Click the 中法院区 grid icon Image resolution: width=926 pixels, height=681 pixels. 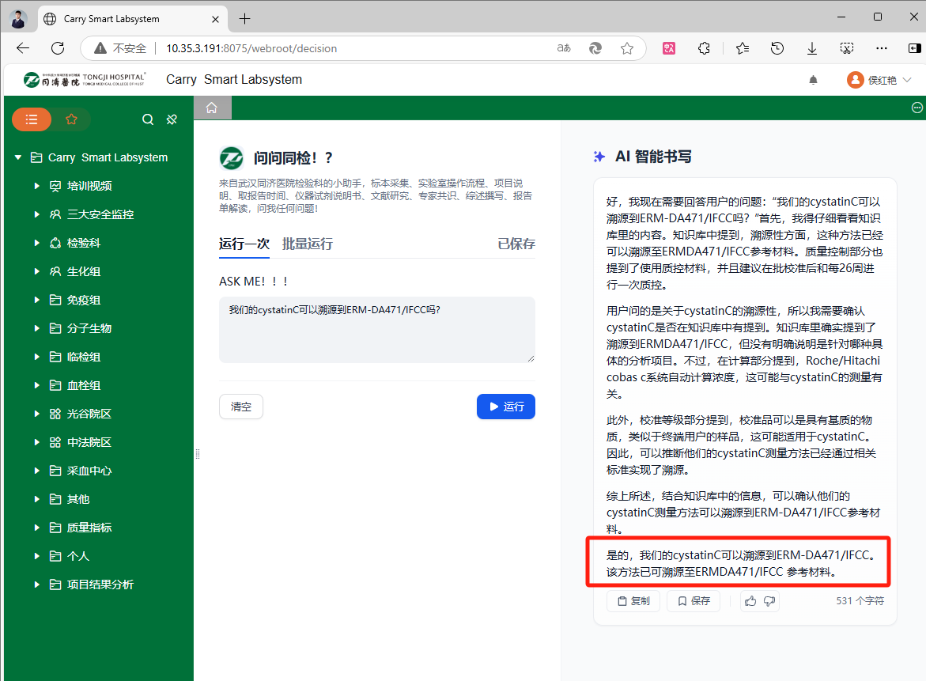(55, 442)
